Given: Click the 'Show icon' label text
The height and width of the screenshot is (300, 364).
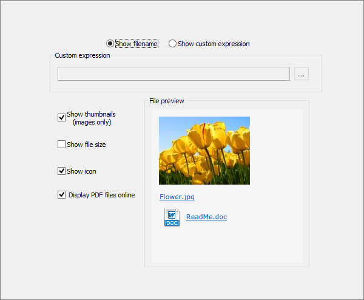Looking at the screenshot, I should point(81,171).
